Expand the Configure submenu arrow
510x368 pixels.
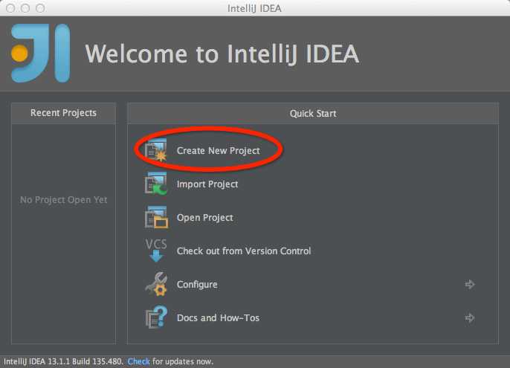[470, 284]
